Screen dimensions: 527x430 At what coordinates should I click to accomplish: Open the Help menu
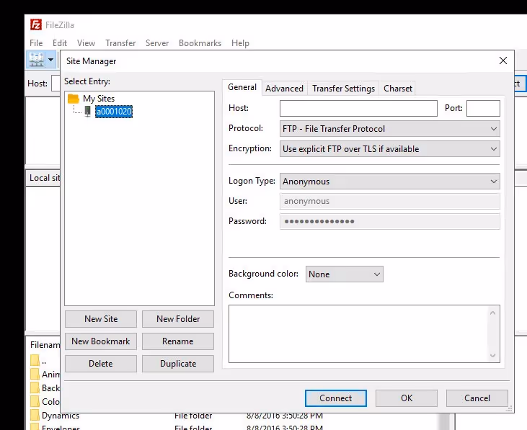(x=240, y=43)
